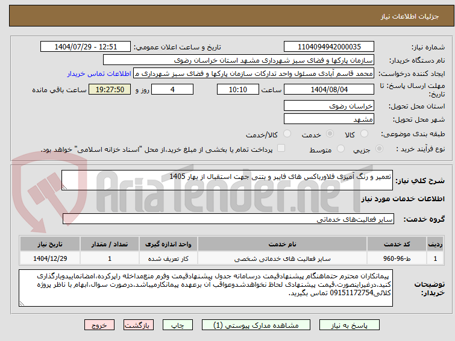The width and height of the screenshot is (455, 341).
Task: Toggle the اسناد خزانه اسلامی payment checkbox
Action: 281,148
